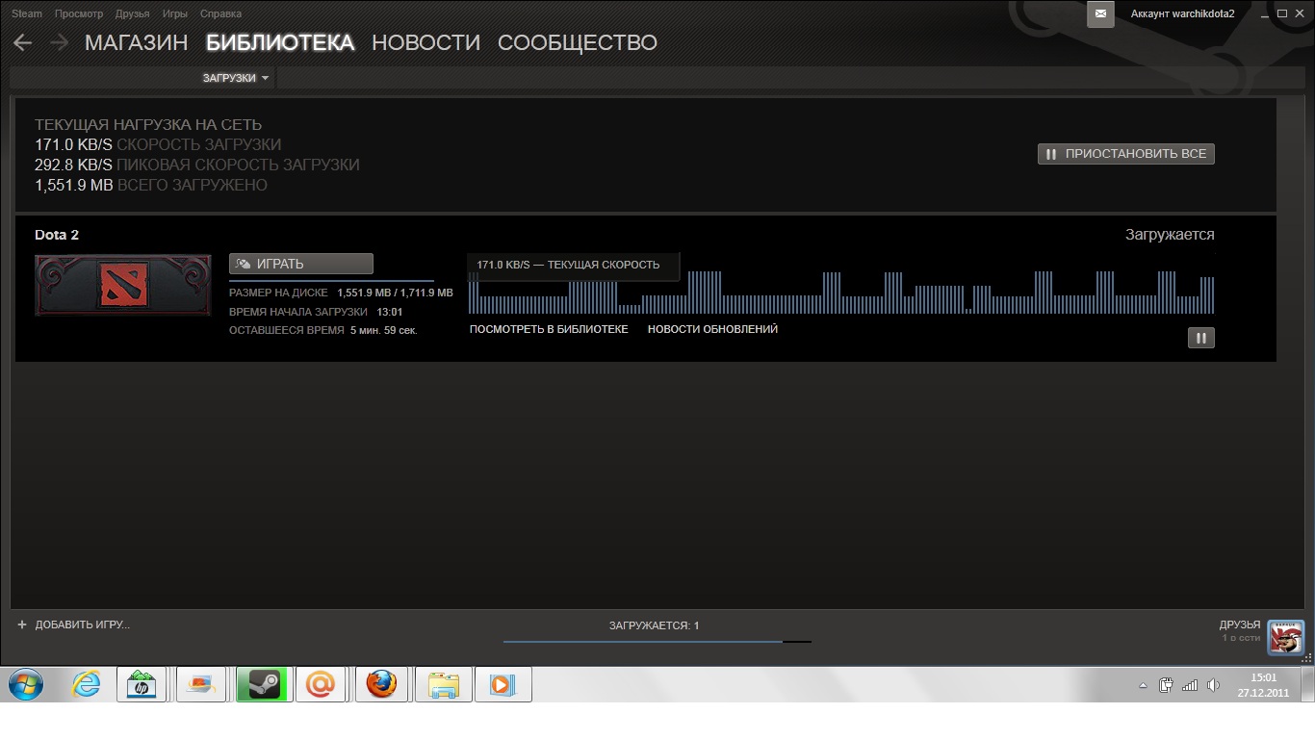Open the НОВОСТИ ОБНОВЛЕНИЙ link
Image resolution: width=1315 pixels, height=739 pixels.
click(712, 329)
